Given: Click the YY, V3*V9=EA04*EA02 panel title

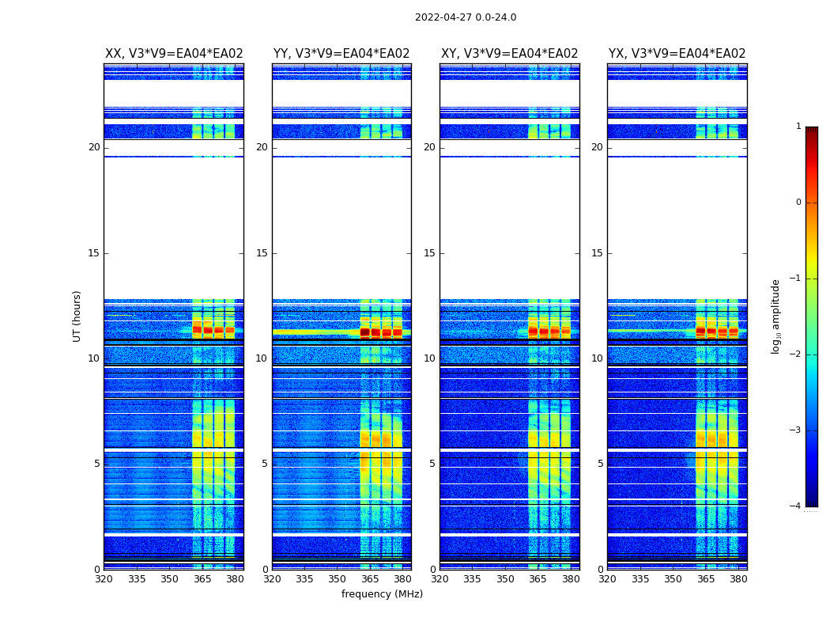Looking at the screenshot, I should pyautogui.click(x=341, y=54).
